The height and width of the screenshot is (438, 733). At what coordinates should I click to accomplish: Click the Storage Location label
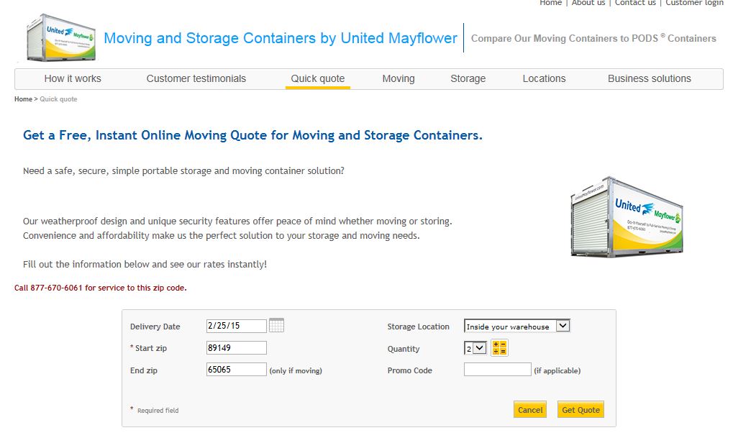coord(418,327)
